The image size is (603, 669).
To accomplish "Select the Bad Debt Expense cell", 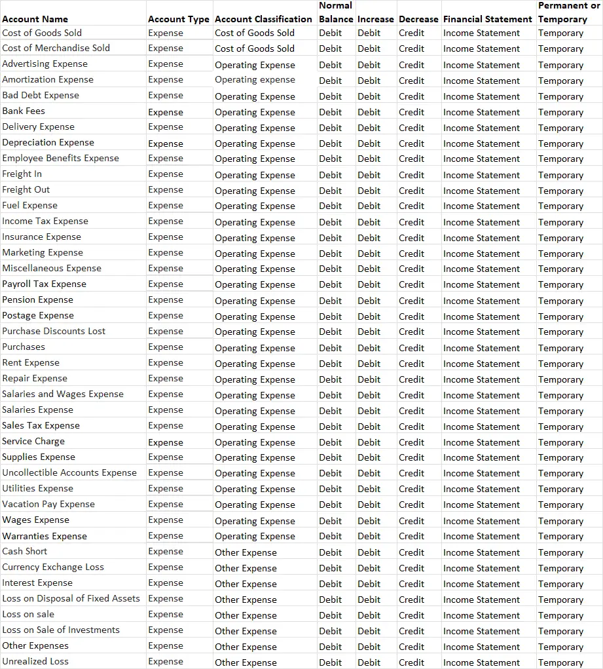I will [41, 95].
